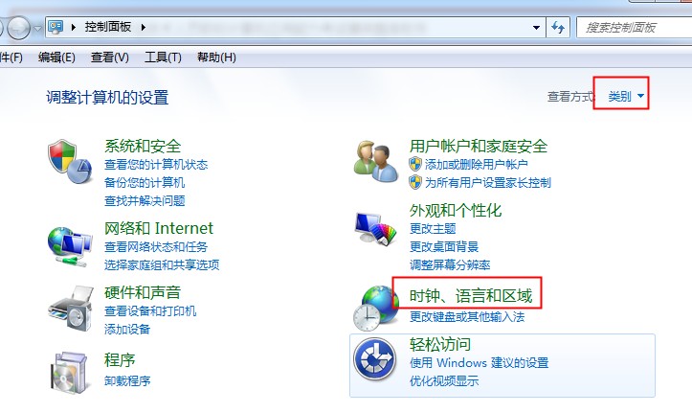Open the 查看(V) menu
Image resolution: width=692 pixels, height=413 pixels.
pyautogui.click(x=109, y=57)
